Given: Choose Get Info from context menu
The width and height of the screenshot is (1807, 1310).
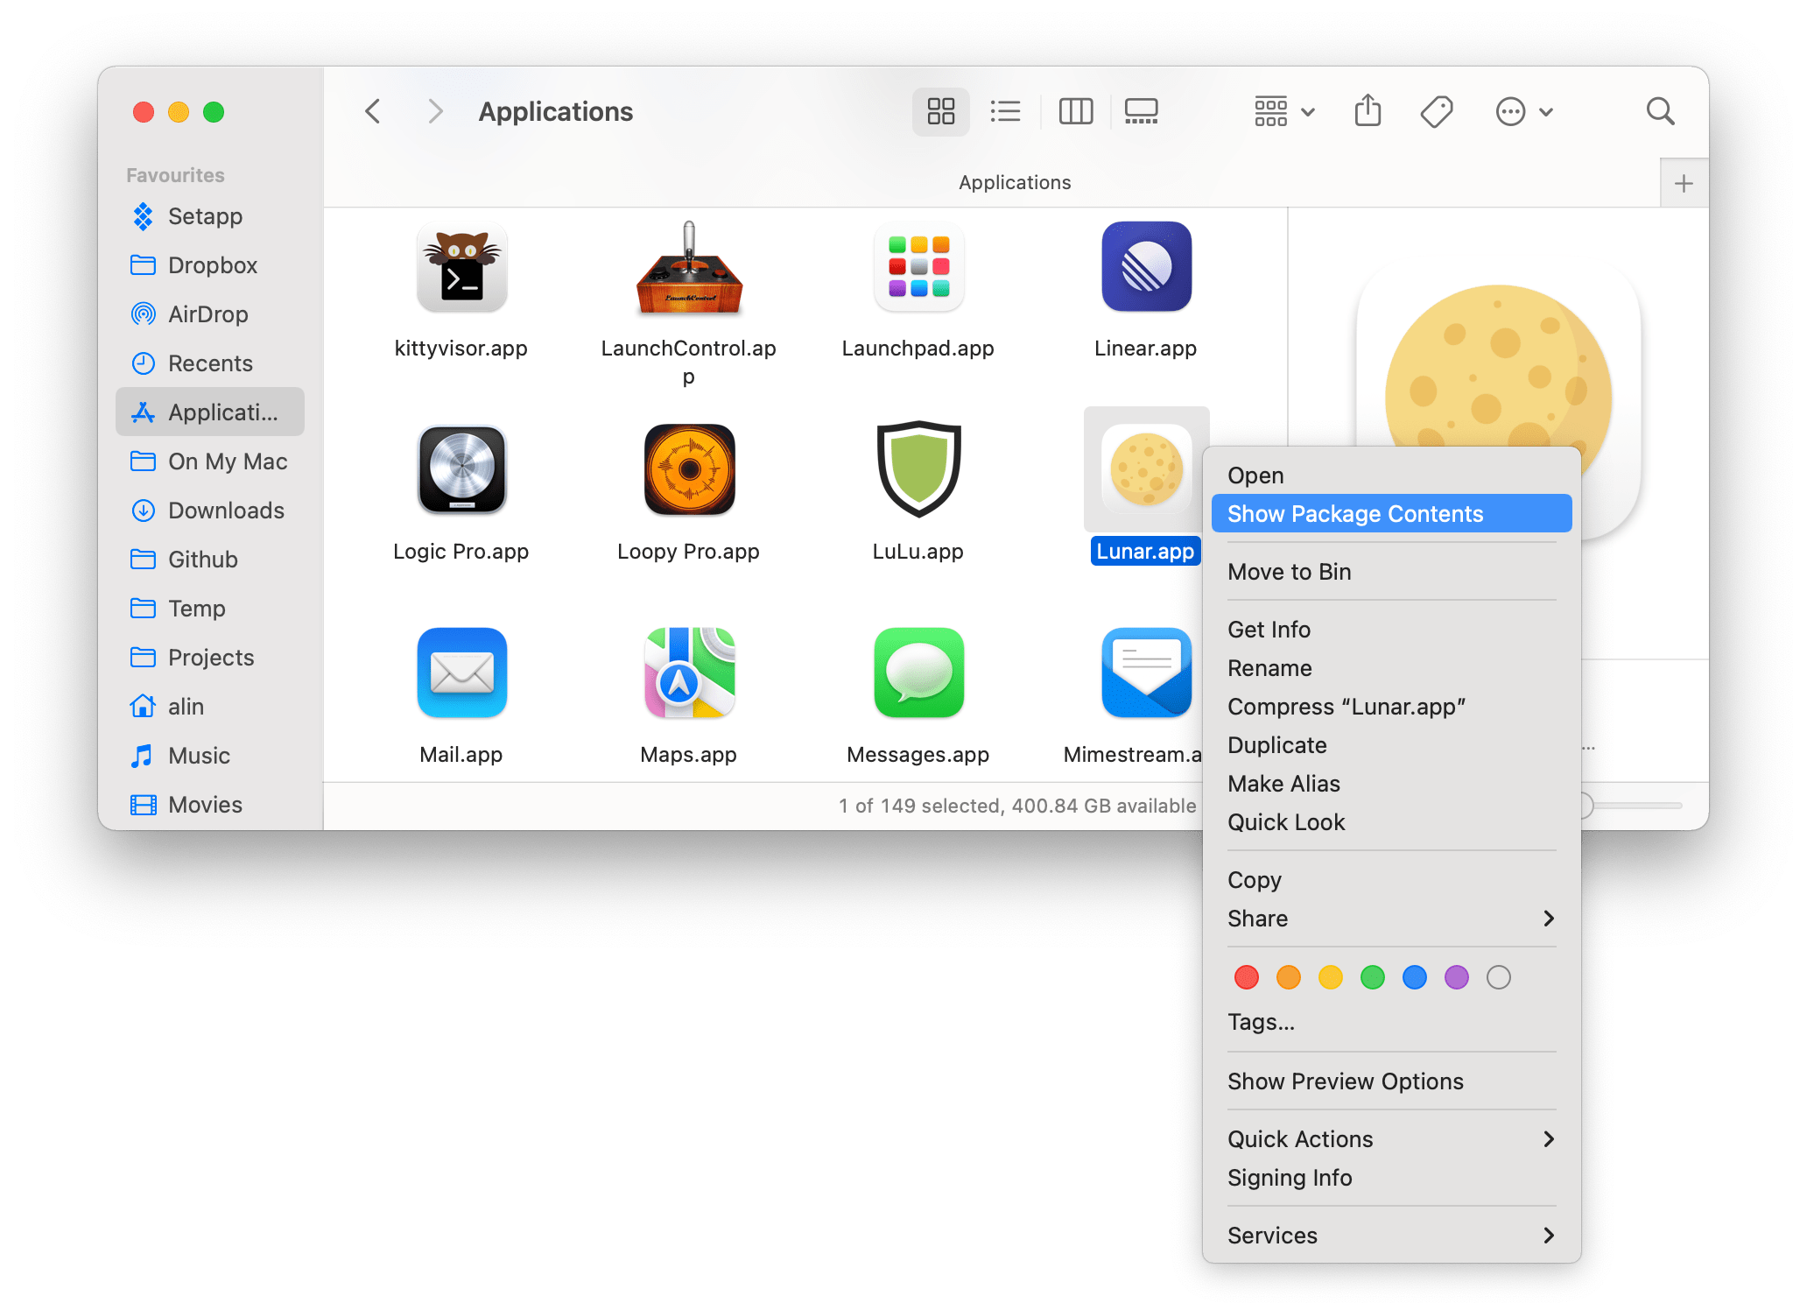Looking at the screenshot, I should [1392, 630].
